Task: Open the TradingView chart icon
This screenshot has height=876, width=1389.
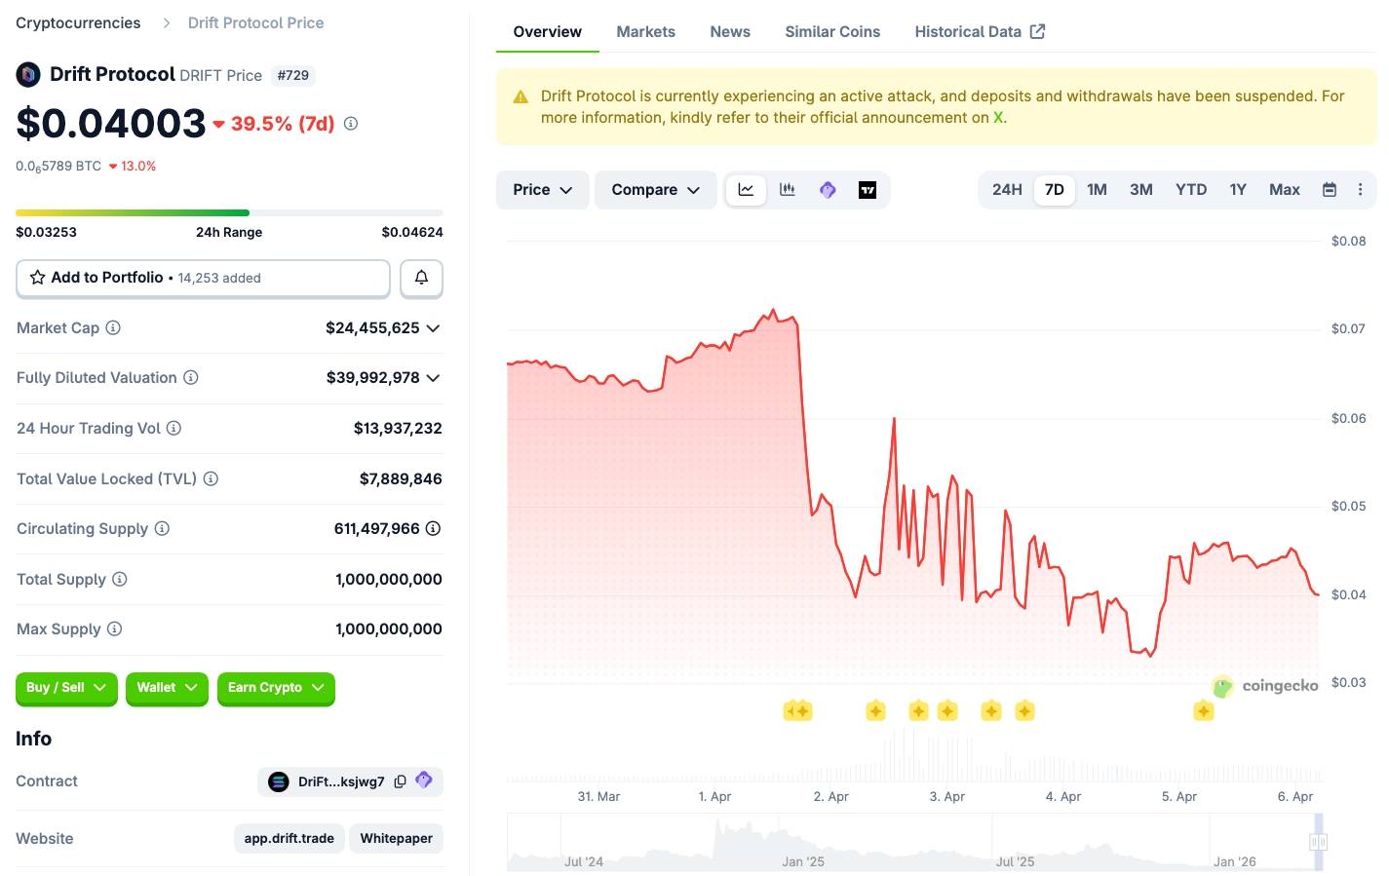Action: click(x=867, y=190)
